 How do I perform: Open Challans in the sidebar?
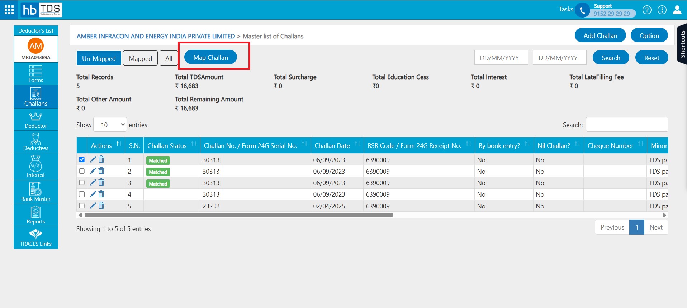[36, 97]
